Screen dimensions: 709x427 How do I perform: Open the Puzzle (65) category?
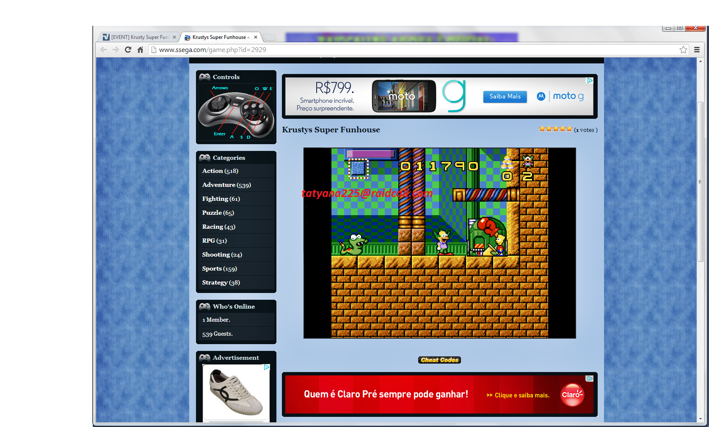coord(236,213)
